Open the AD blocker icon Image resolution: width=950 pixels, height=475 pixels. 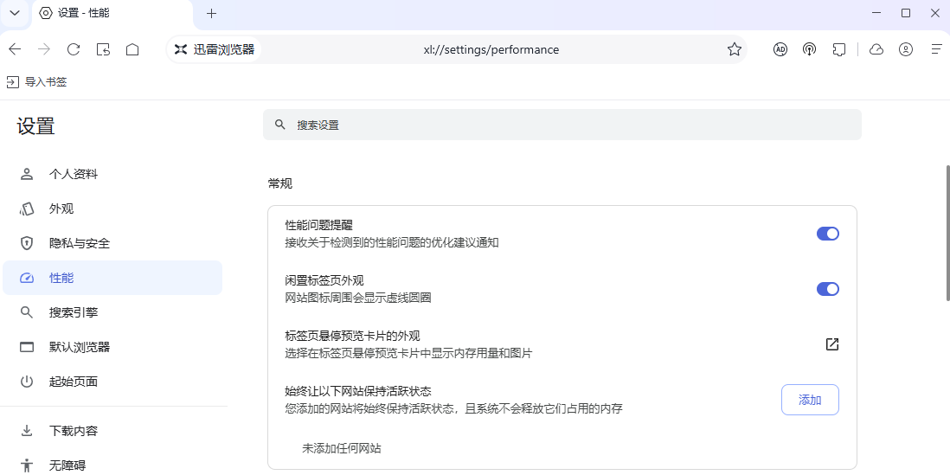click(780, 49)
